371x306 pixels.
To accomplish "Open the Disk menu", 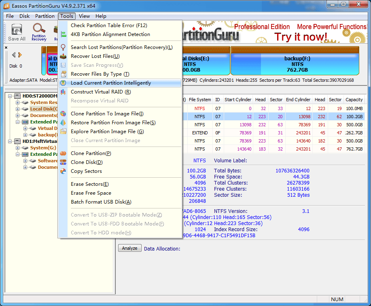I will click(24, 16).
